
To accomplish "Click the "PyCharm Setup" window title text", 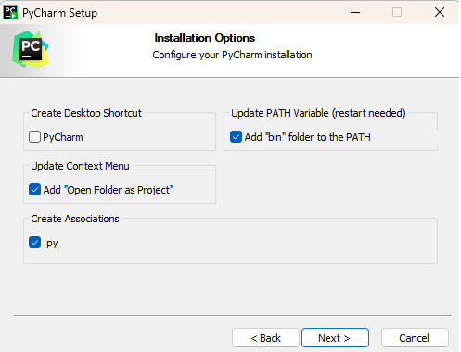I will (x=60, y=13).
